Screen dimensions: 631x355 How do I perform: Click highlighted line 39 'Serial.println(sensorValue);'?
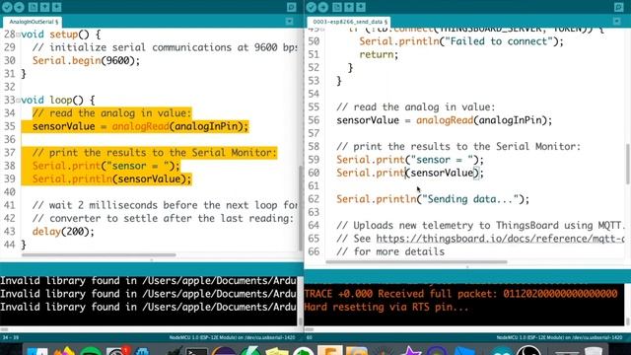coord(111,179)
